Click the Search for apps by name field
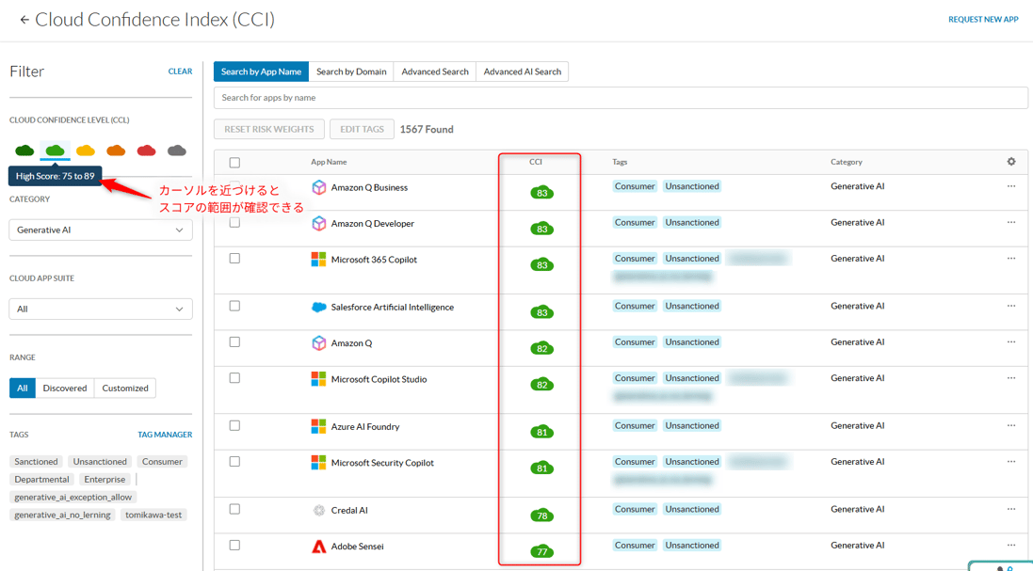The width and height of the screenshot is (1033, 571). click(x=620, y=98)
